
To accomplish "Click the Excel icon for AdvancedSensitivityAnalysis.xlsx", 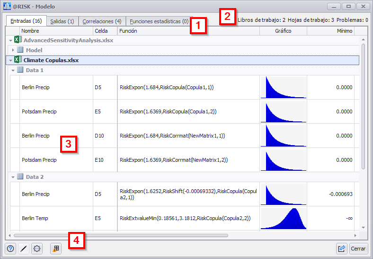I will coord(18,40).
